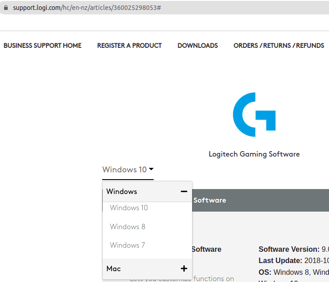The image size is (329, 282).
Task: Click the Windows group header
Action: (x=147, y=191)
